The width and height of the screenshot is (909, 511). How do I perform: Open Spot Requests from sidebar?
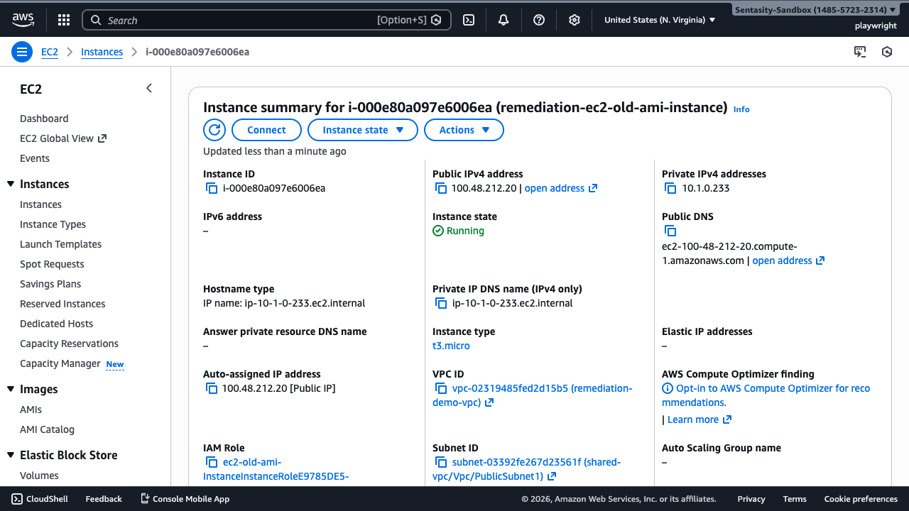(x=52, y=264)
